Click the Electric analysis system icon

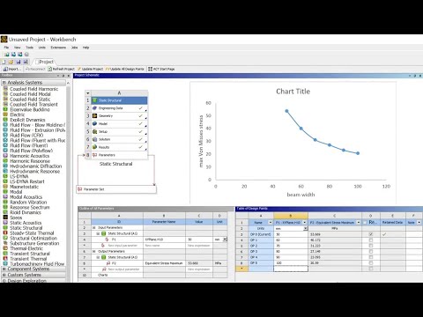point(5,114)
